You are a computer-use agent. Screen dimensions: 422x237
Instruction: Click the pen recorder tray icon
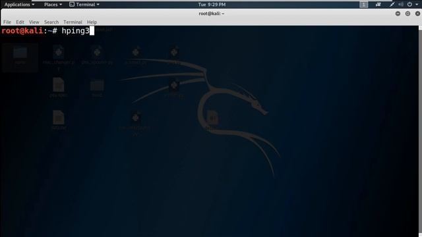tap(392, 5)
